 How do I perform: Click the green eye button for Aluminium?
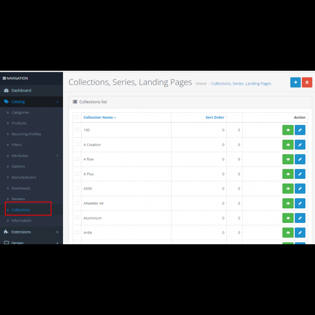pos(288,218)
